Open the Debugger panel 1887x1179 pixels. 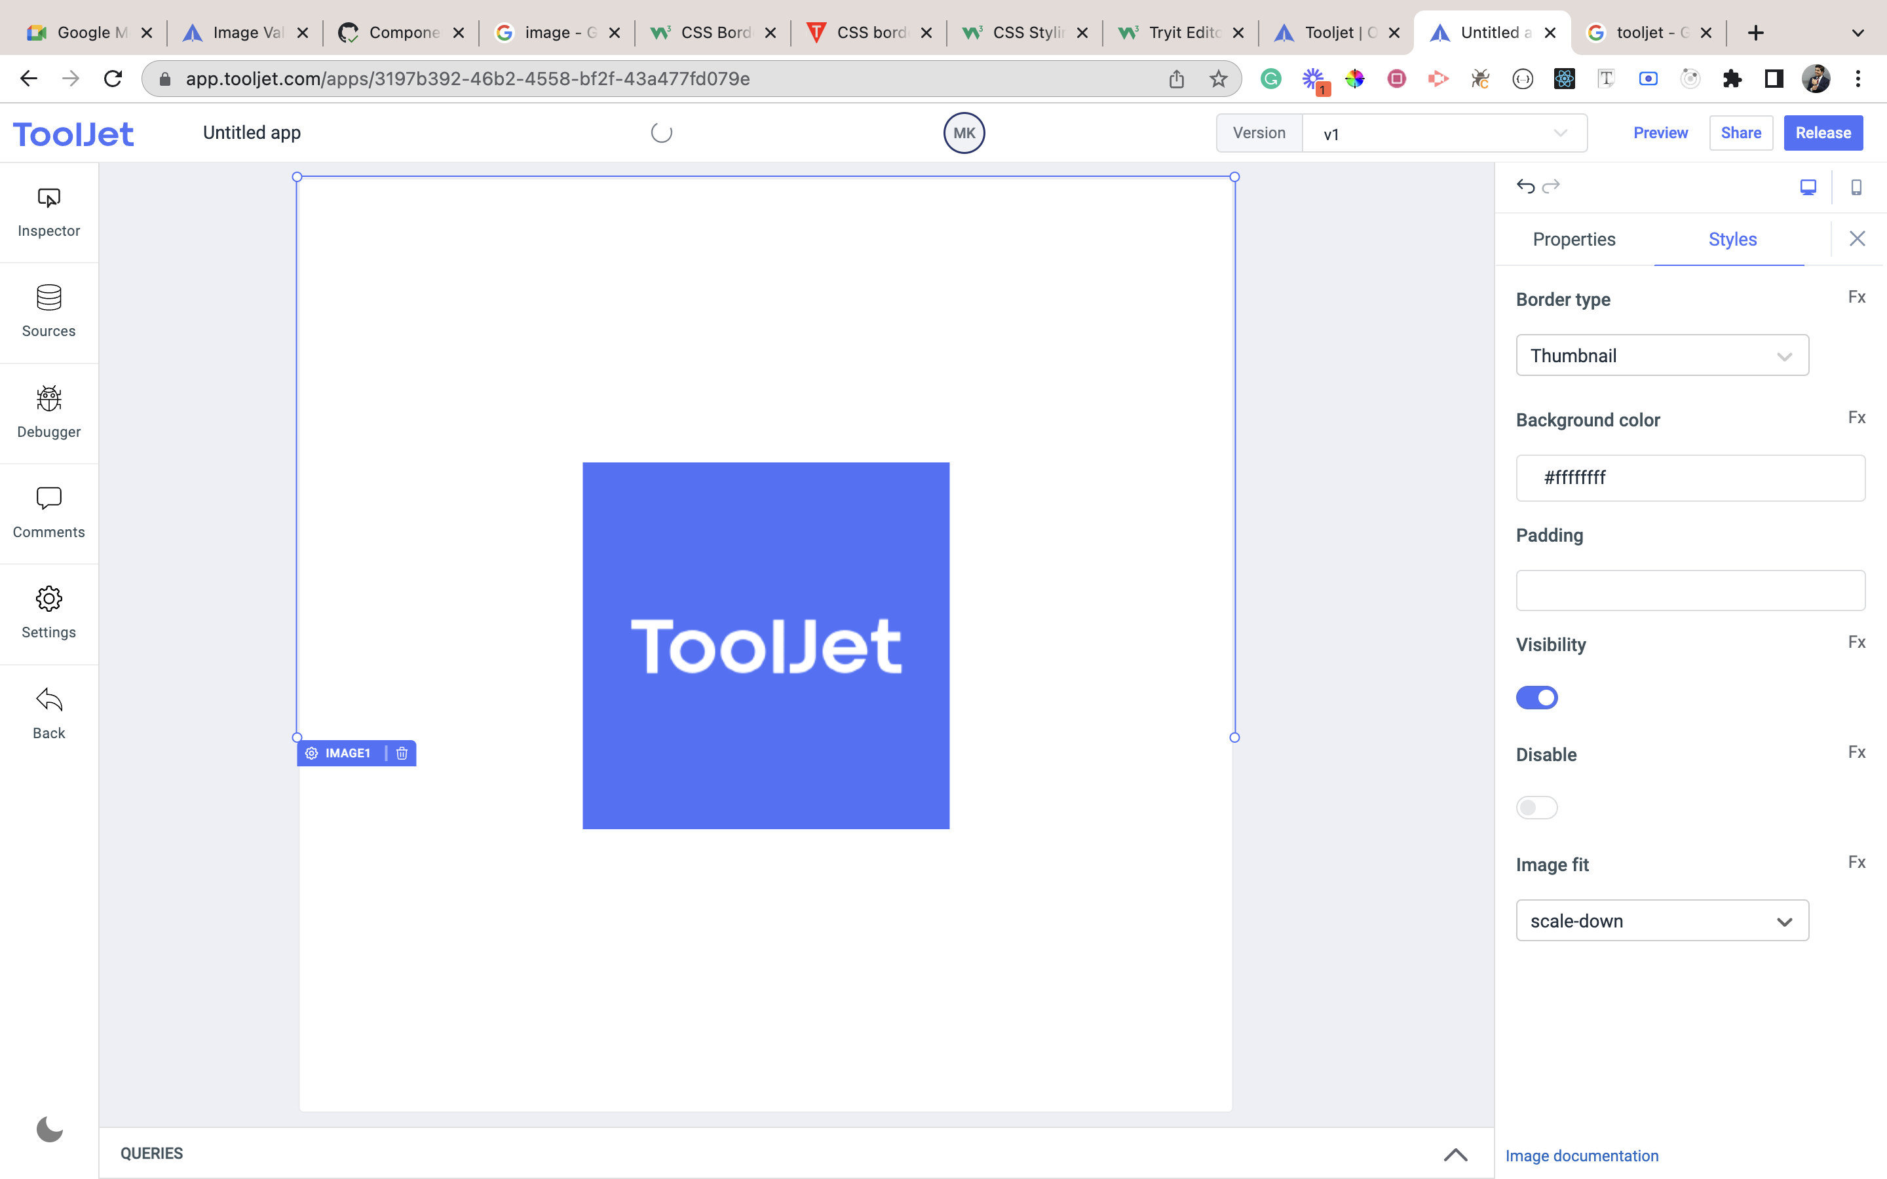tap(48, 413)
